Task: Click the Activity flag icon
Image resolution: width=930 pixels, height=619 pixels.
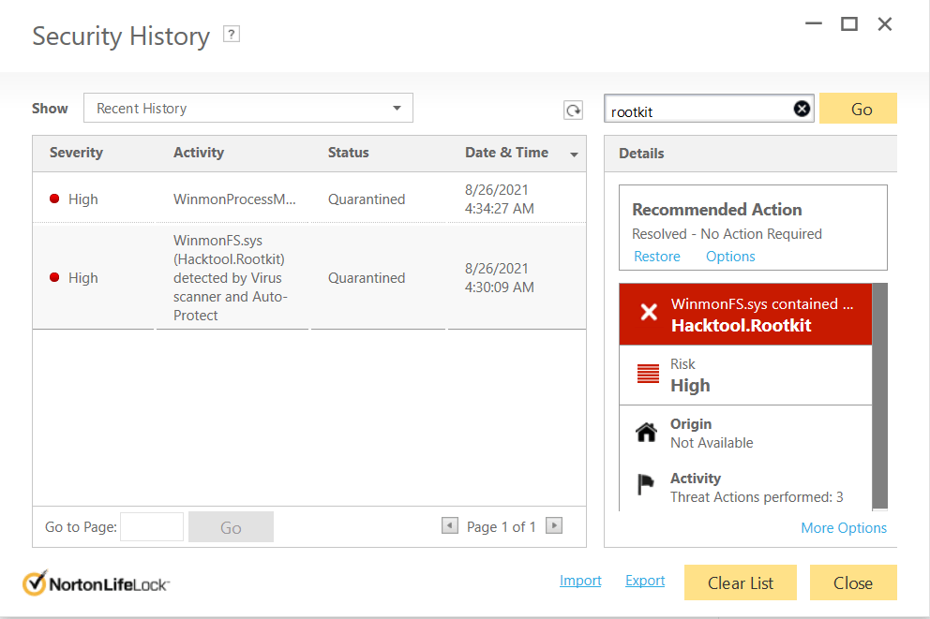Action: [x=647, y=485]
